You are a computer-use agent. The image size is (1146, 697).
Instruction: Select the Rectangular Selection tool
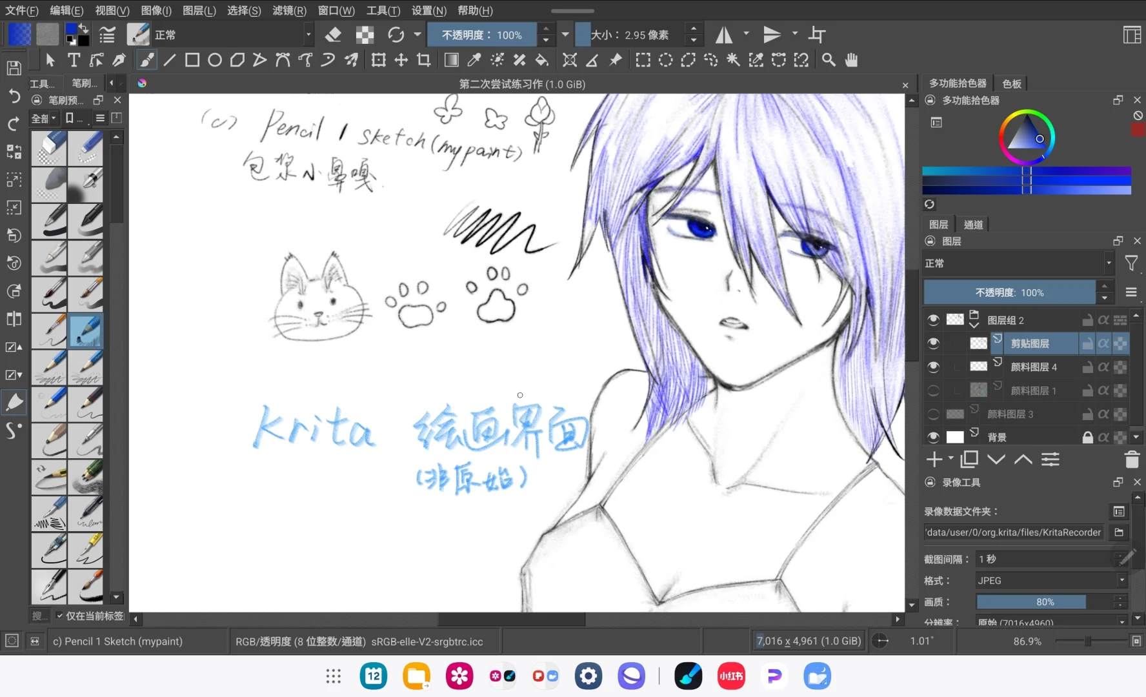pos(643,60)
